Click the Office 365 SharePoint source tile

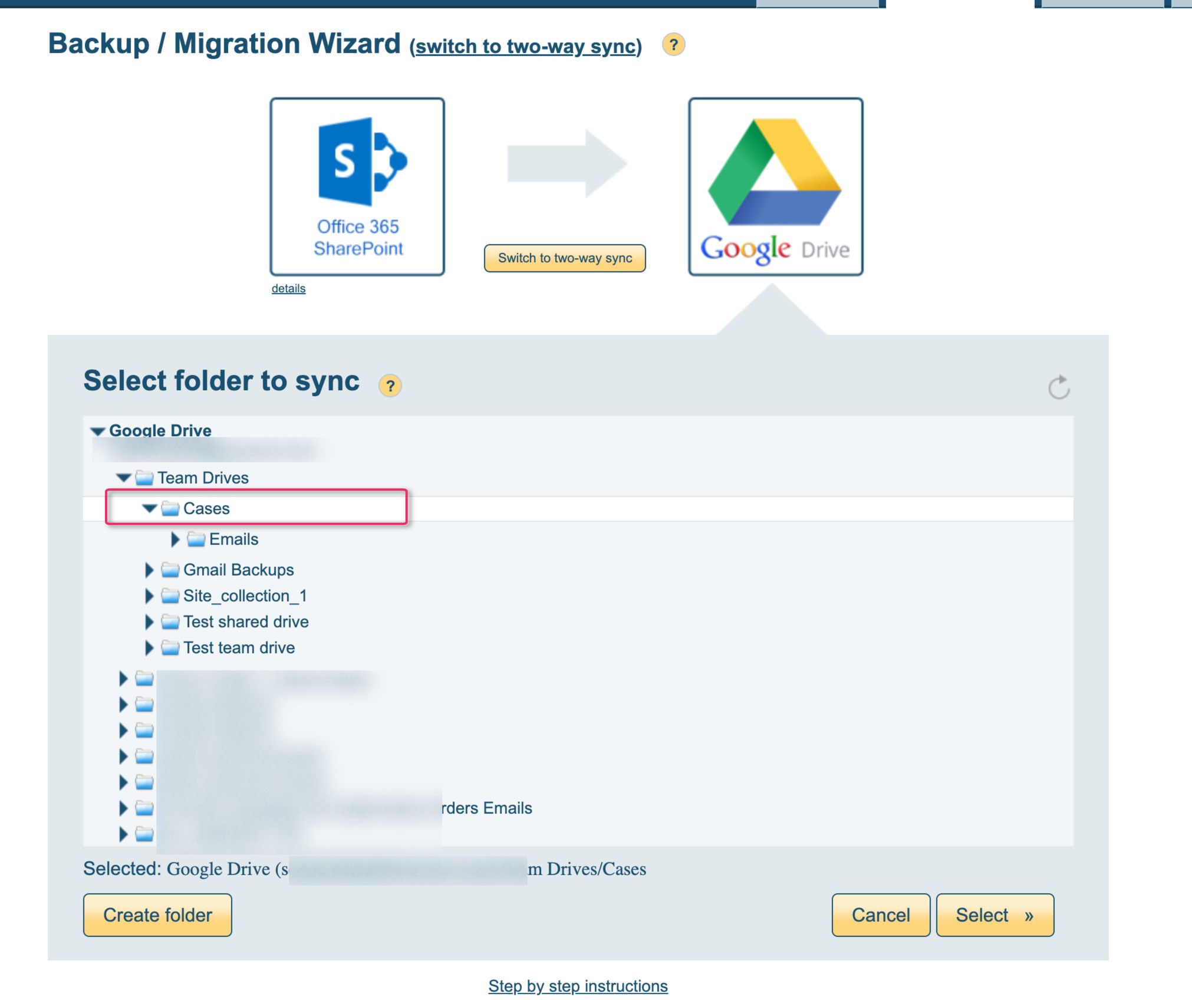[357, 186]
